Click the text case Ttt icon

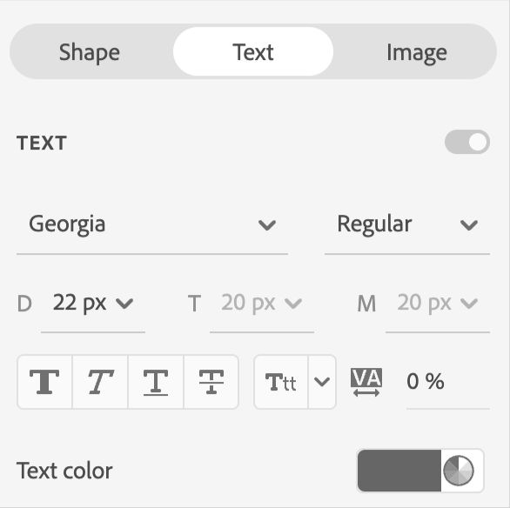tap(281, 382)
